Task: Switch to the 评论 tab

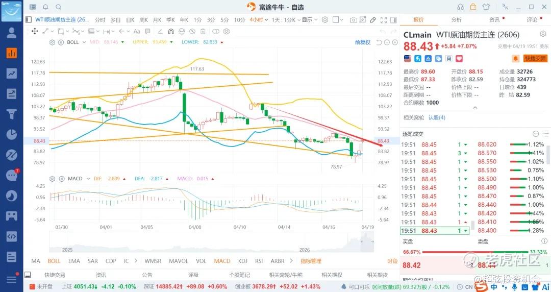Action: tap(532, 20)
